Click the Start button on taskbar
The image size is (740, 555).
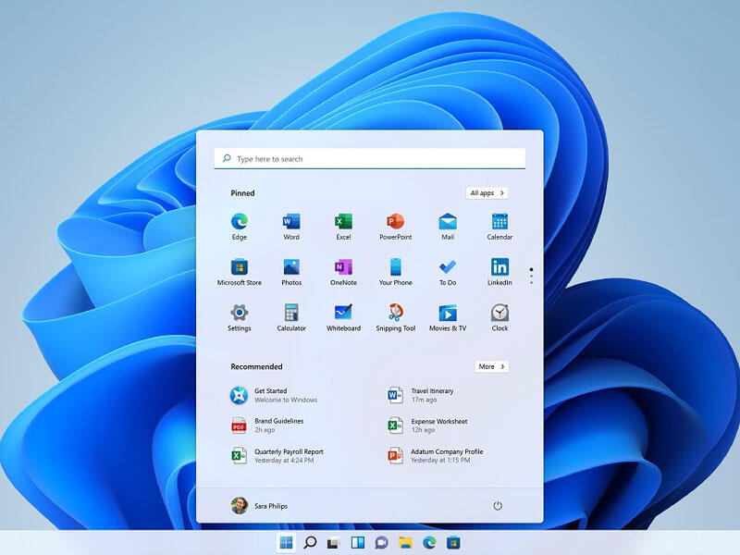(x=286, y=543)
